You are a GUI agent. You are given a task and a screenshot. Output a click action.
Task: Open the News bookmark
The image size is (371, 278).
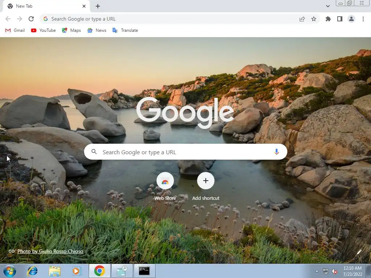[97, 30]
